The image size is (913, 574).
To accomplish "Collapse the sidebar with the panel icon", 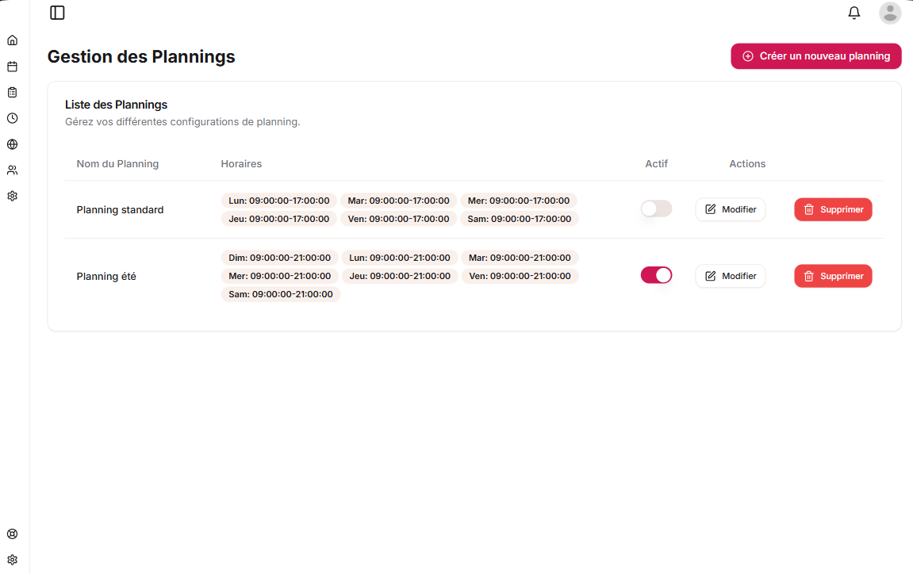I will click(x=57, y=13).
